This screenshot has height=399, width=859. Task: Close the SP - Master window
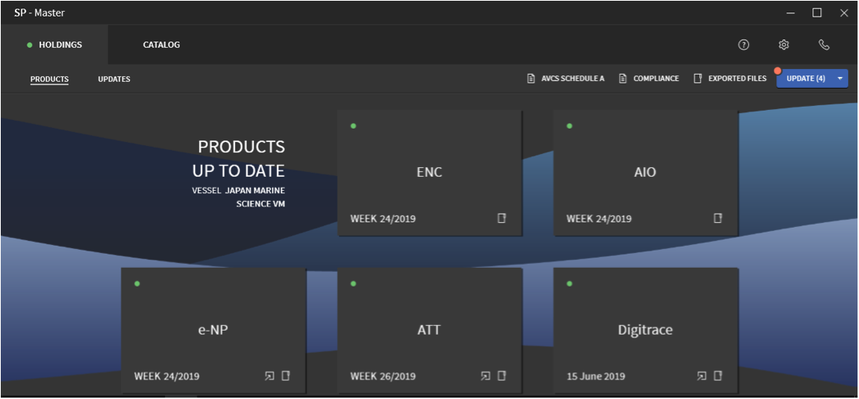(843, 13)
